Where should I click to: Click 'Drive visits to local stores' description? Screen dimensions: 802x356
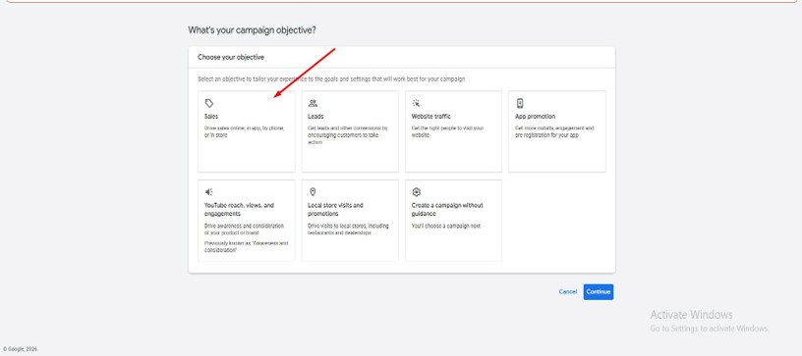click(348, 229)
